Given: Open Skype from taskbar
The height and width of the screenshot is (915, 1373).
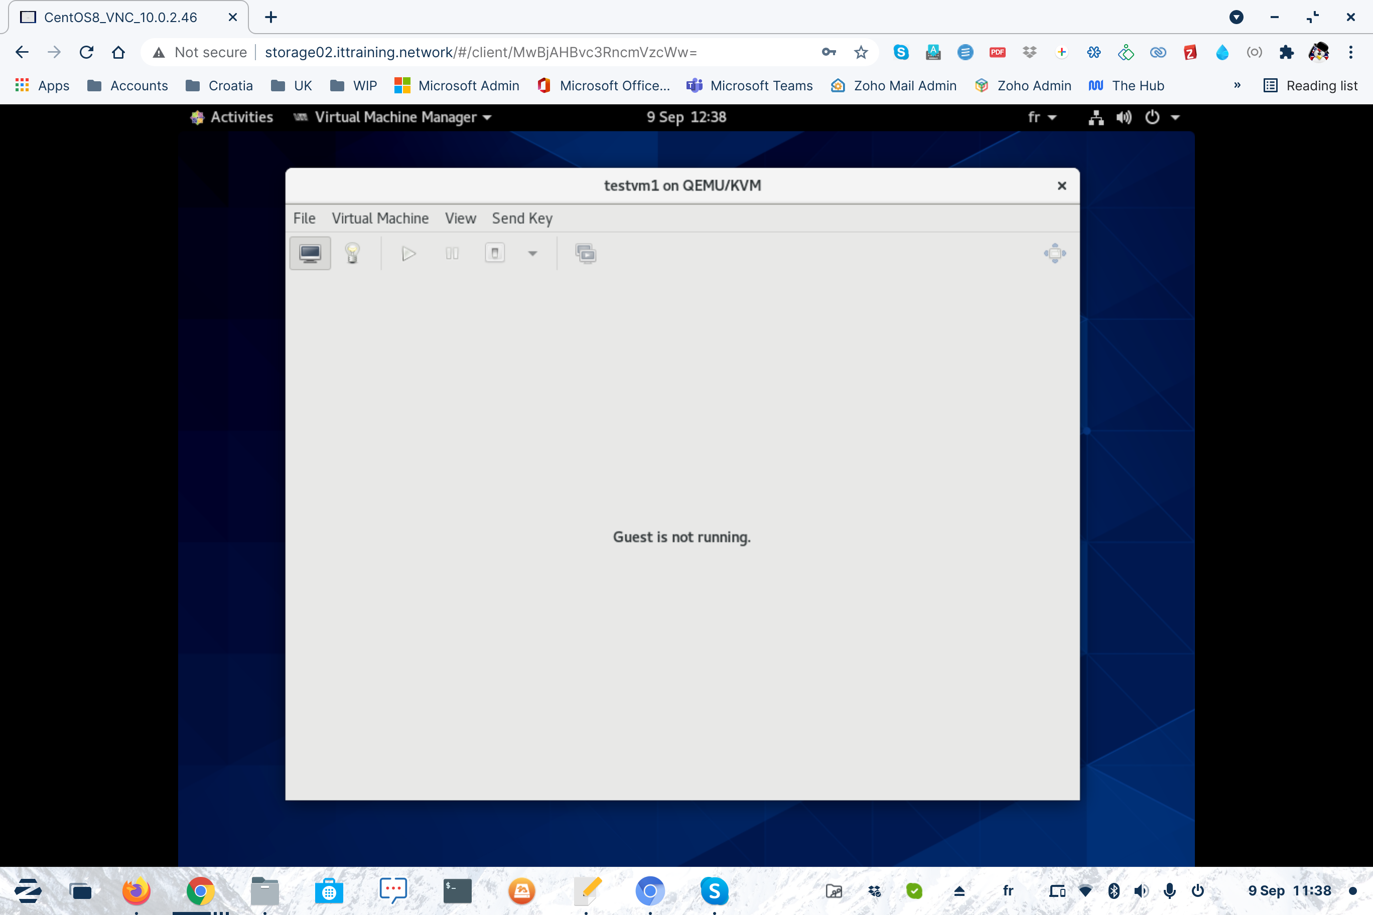Looking at the screenshot, I should coord(714,890).
